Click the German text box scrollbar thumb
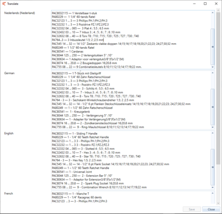 tap(213, 107)
